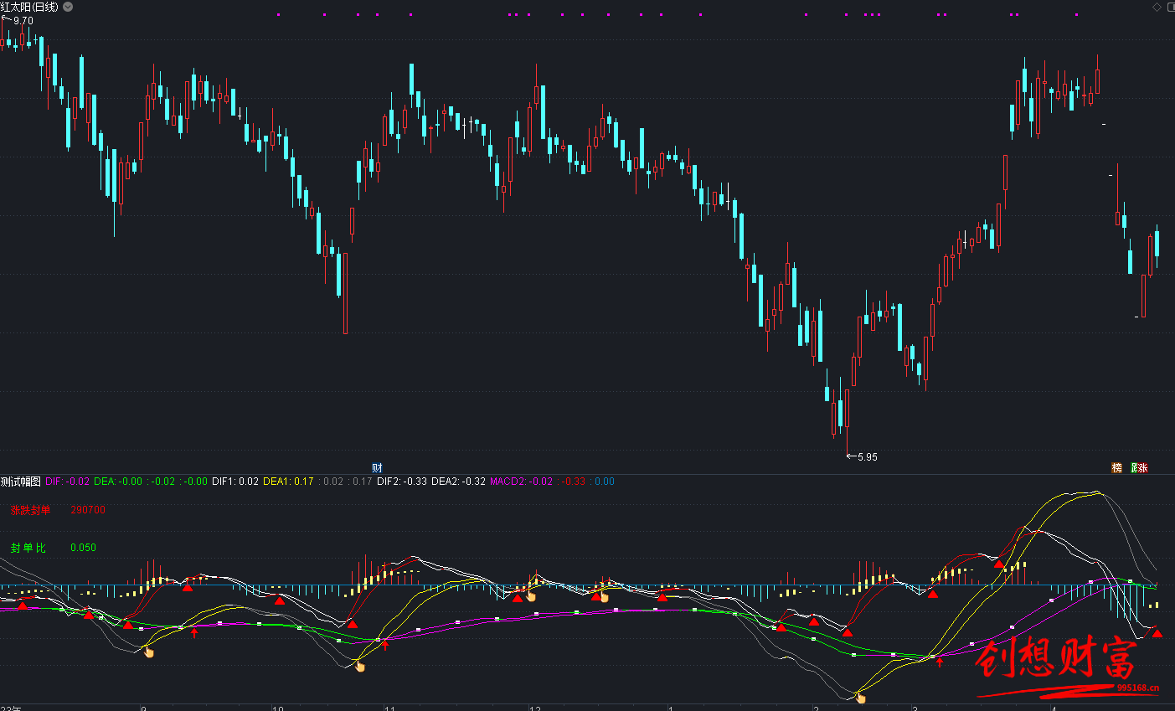Click the 0.050 ratio value

click(83, 548)
